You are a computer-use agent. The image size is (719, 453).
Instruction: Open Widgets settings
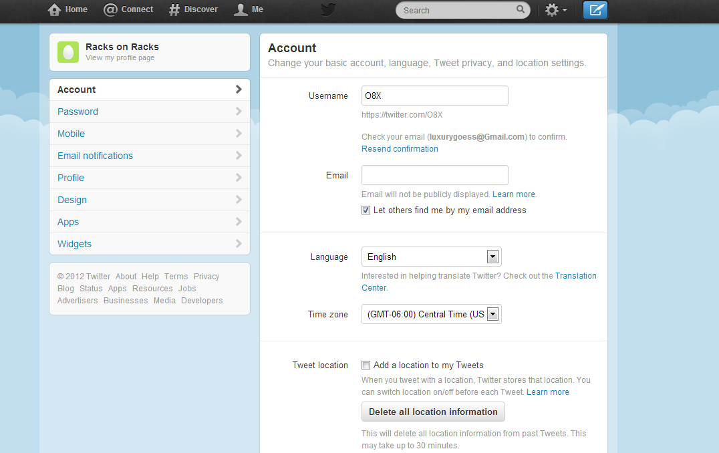(x=150, y=243)
